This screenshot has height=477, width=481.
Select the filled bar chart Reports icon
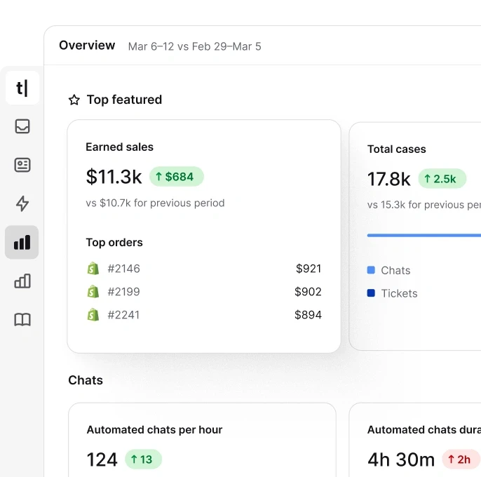(22, 242)
